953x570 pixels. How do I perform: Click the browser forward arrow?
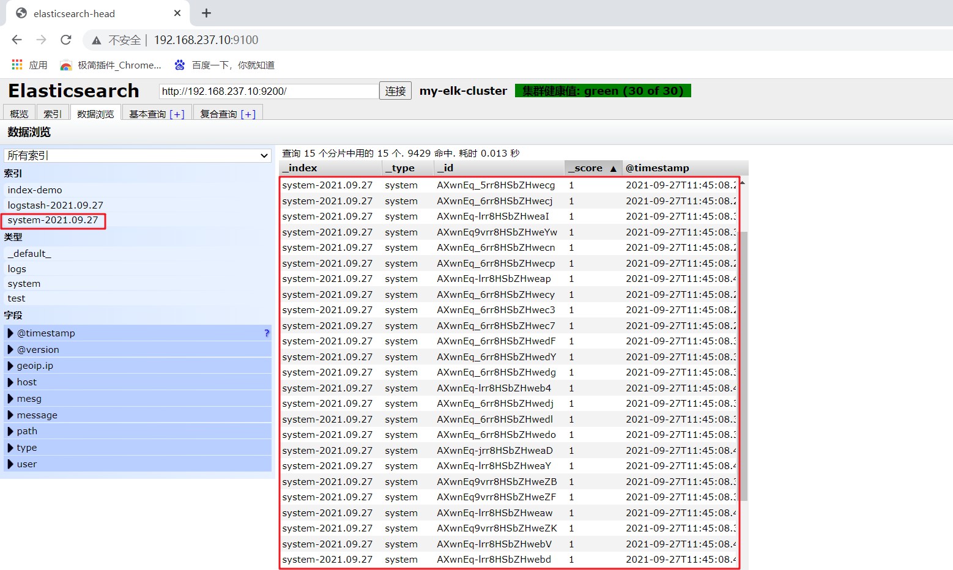coord(41,40)
